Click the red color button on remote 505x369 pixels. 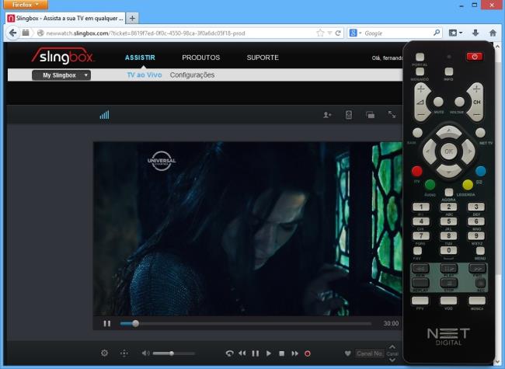[417, 171]
